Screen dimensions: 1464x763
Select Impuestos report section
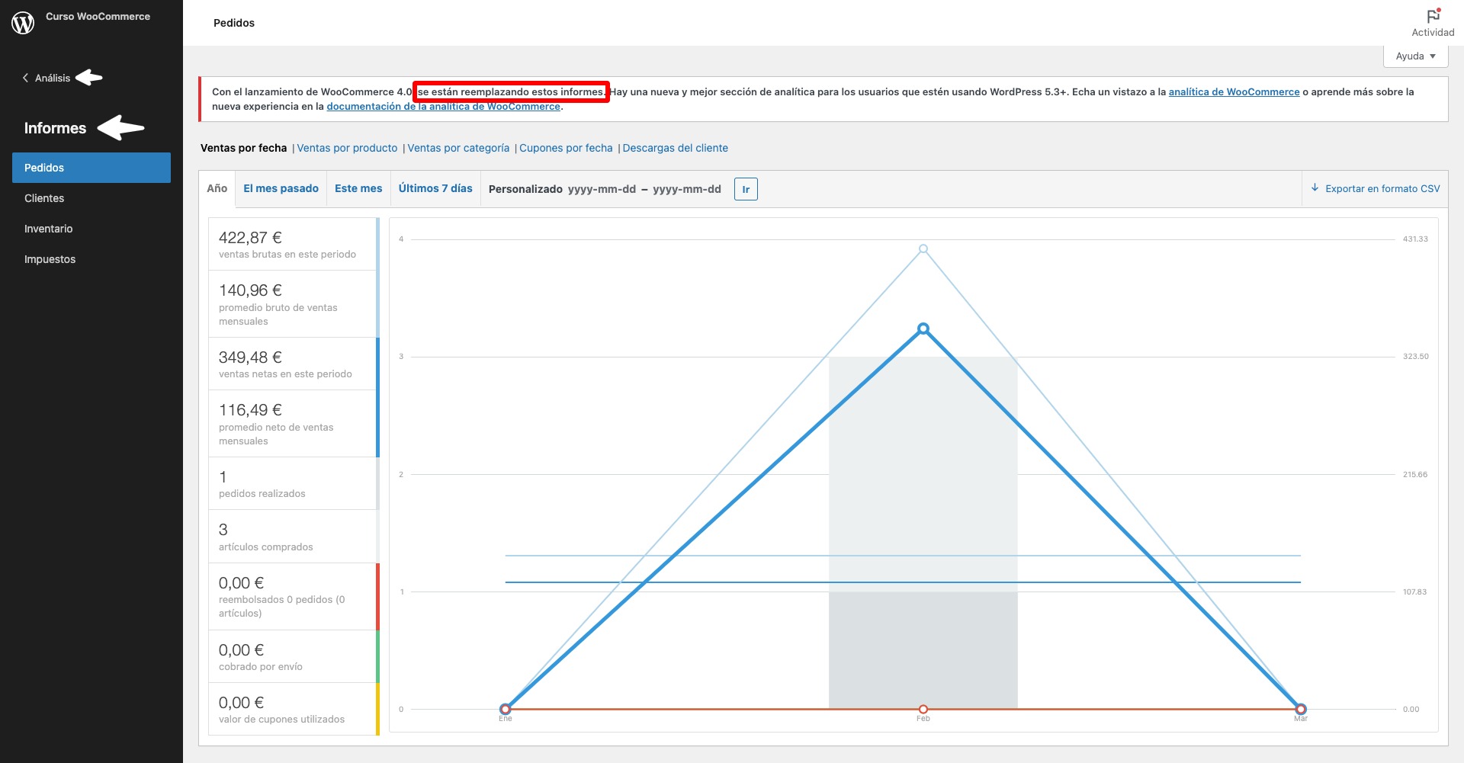tap(50, 259)
